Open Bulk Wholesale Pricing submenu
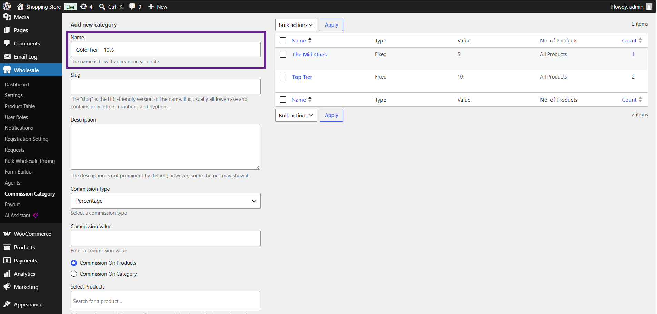 [x=30, y=161]
